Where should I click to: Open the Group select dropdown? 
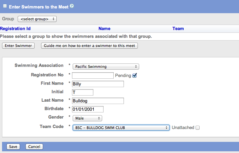click(37, 19)
